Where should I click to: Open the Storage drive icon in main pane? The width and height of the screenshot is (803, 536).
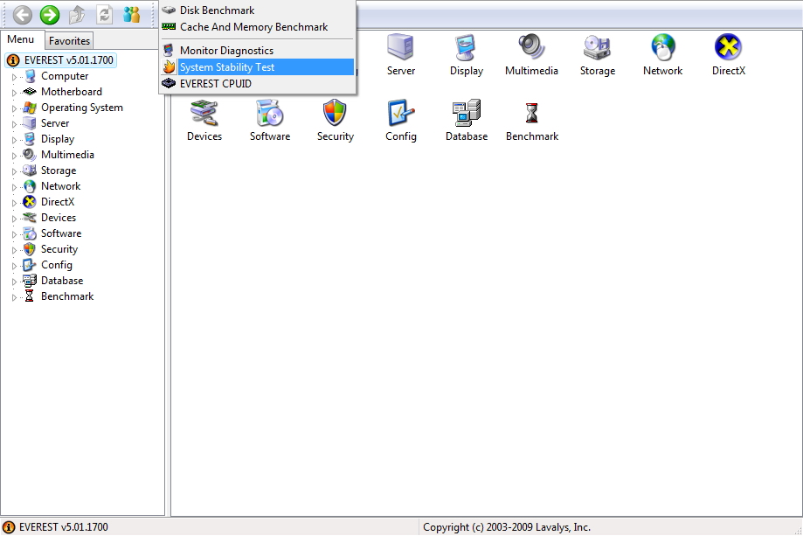pos(597,47)
